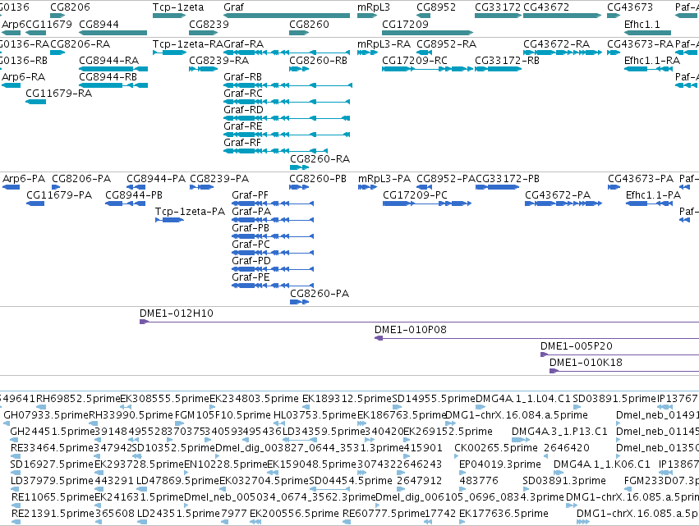Select the CG17209 gene bar

point(427,33)
